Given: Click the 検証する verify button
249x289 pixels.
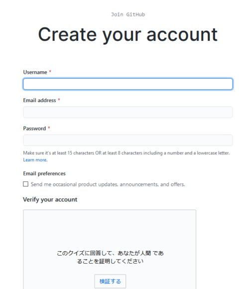Looking at the screenshot, I should pyautogui.click(x=110, y=281).
